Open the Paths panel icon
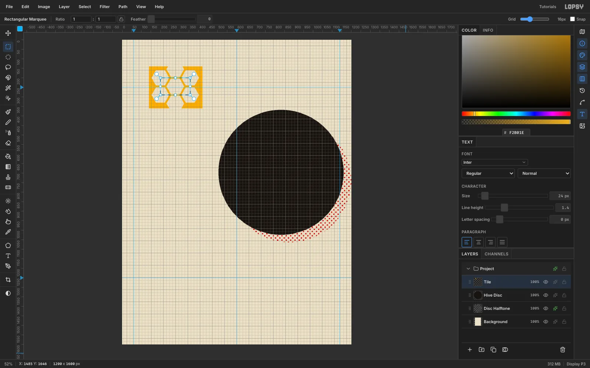The image size is (590, 368). coord(582,102)
